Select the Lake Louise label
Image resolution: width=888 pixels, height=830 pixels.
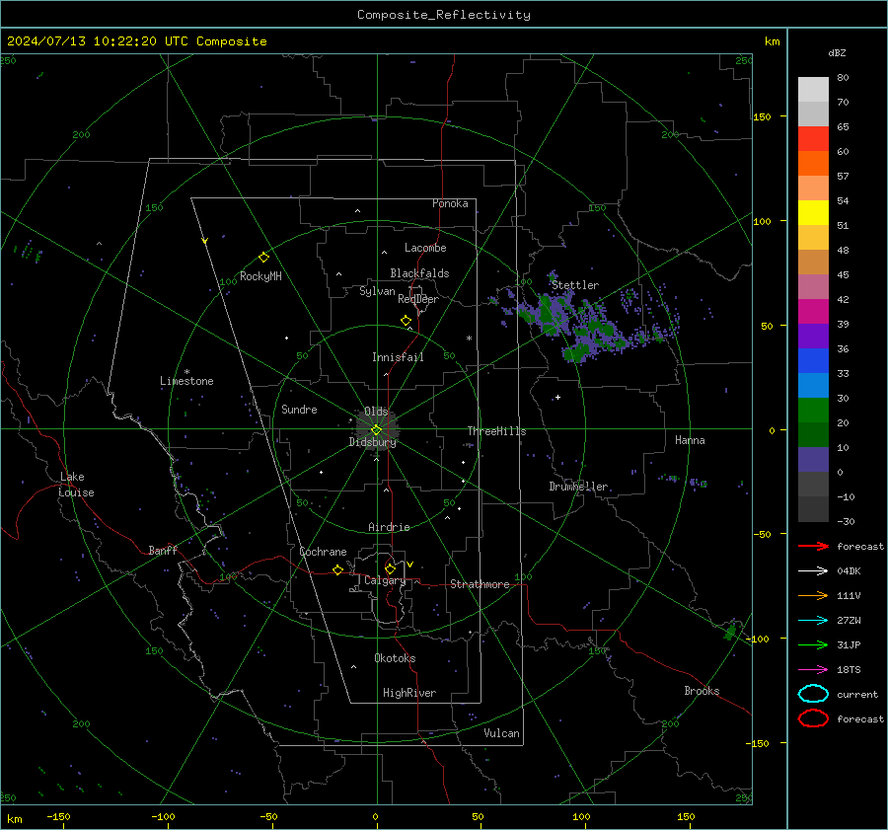coord(76,485)
